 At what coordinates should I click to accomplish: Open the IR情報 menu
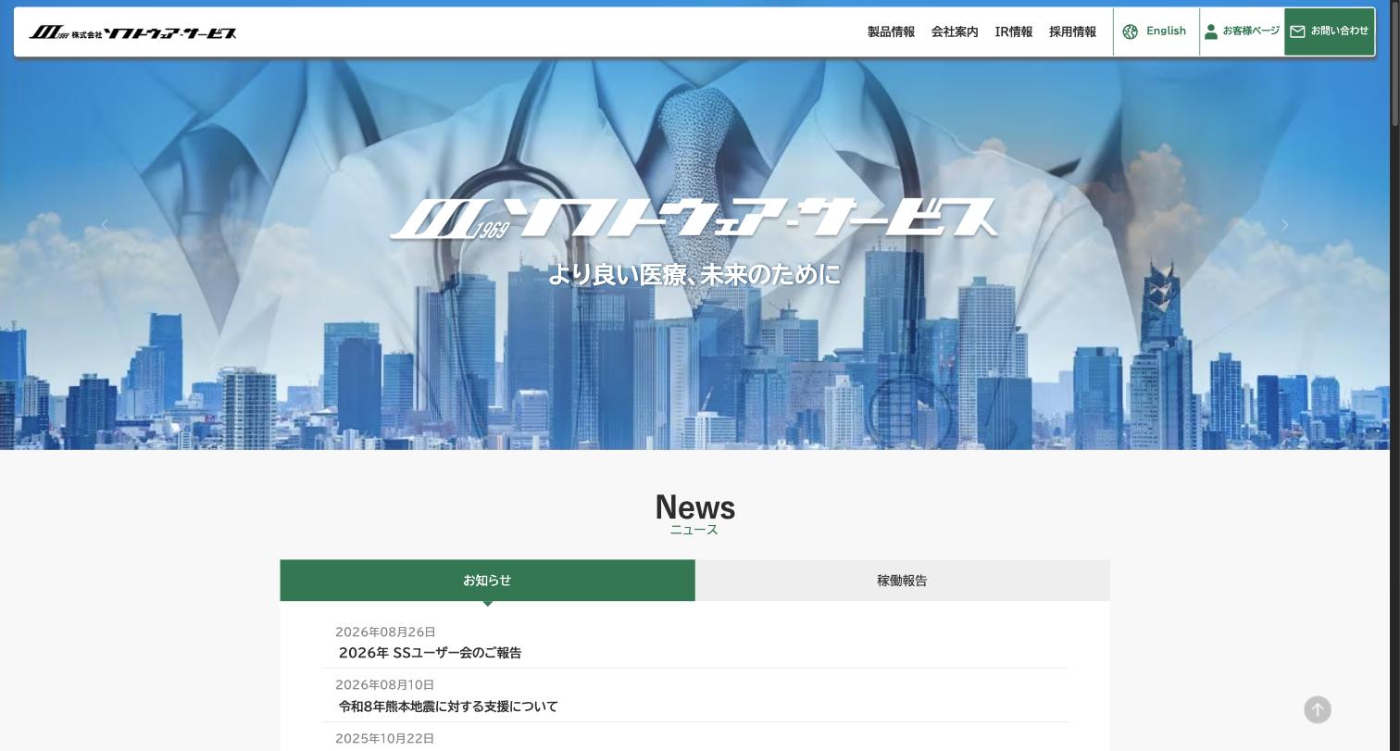coord(1014,31)
